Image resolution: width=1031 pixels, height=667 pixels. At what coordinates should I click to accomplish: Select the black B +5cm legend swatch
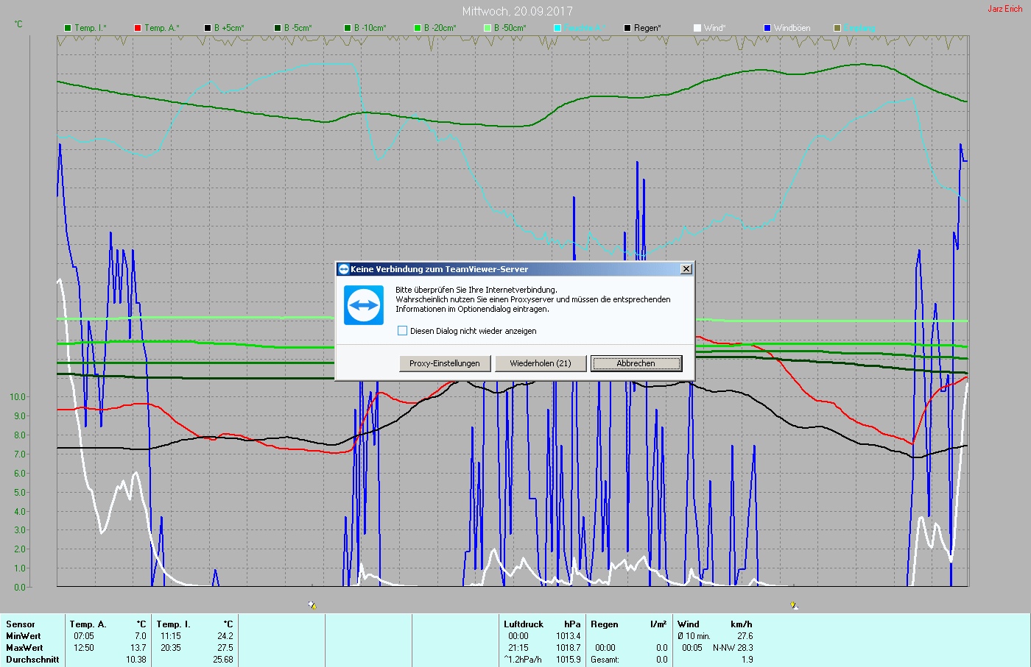click(208, 28)
